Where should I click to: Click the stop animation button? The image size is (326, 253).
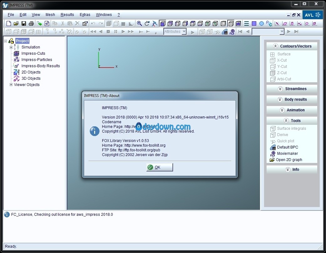pos(108,32)
